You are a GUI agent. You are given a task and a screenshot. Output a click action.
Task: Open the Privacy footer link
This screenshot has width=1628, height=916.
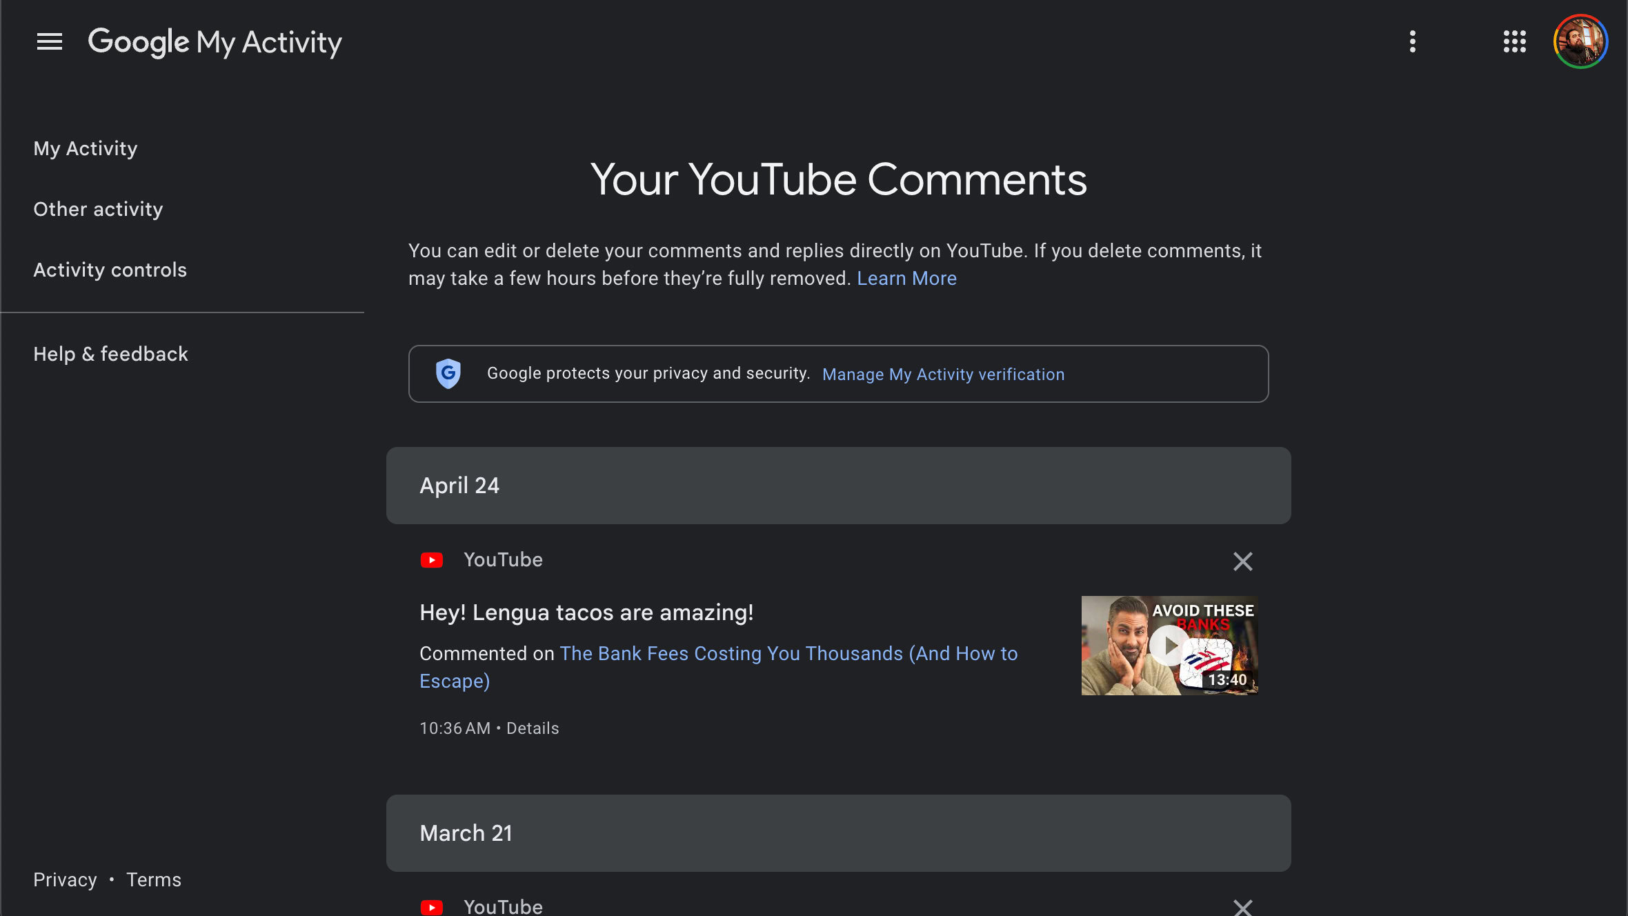coord(65,880)
